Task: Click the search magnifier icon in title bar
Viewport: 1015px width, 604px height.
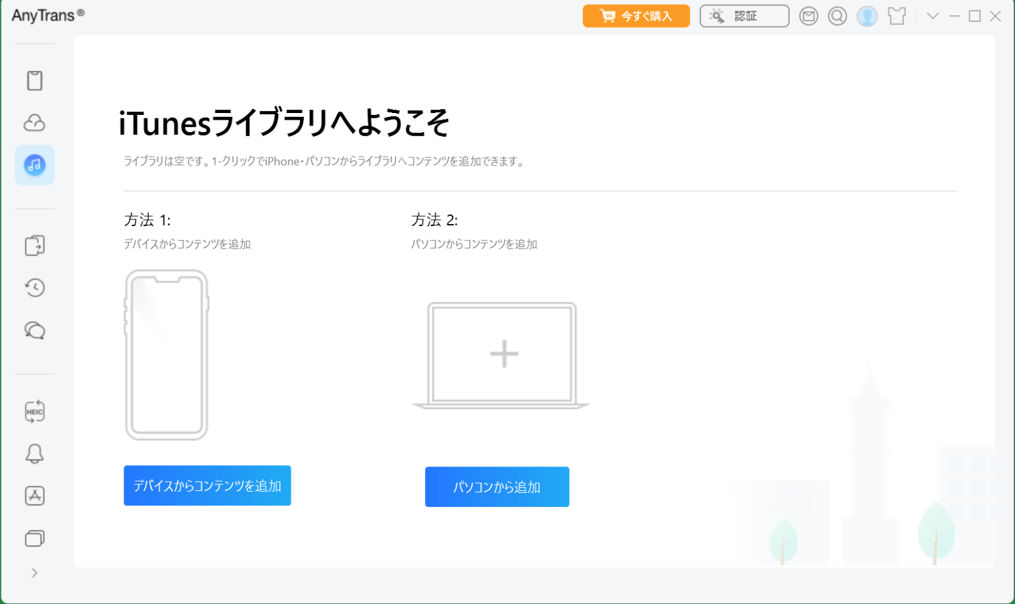Action: [x=837, y=16]
